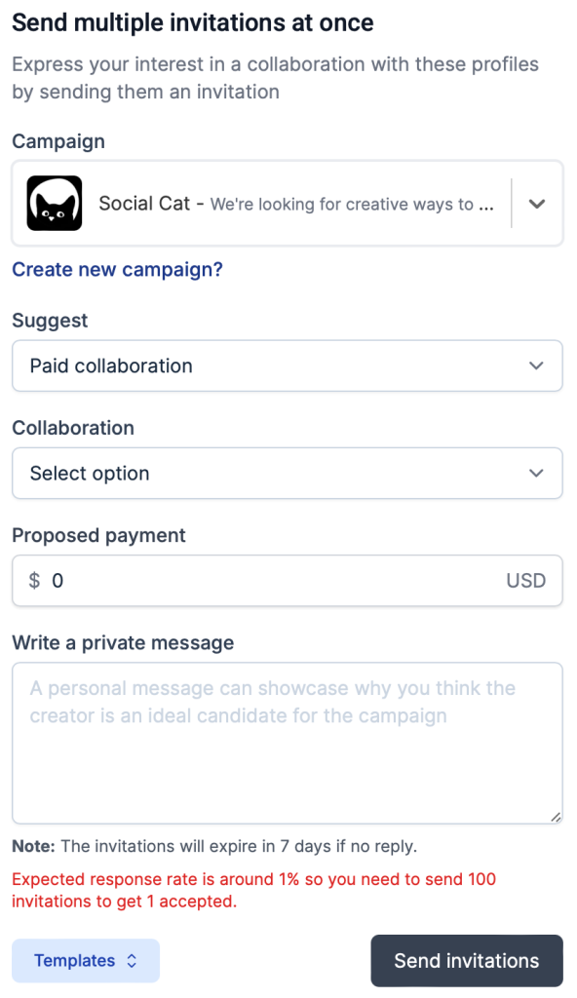
Task: Open the Collaboration Select option dropdown
Action: 288,474
